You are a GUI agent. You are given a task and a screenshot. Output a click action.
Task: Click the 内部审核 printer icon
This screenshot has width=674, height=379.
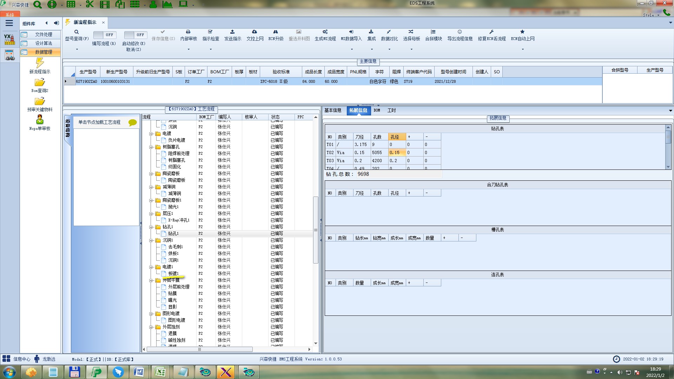188,32
